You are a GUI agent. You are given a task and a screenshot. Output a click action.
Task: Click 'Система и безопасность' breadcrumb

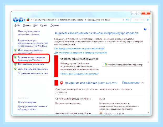coord(70,20)
